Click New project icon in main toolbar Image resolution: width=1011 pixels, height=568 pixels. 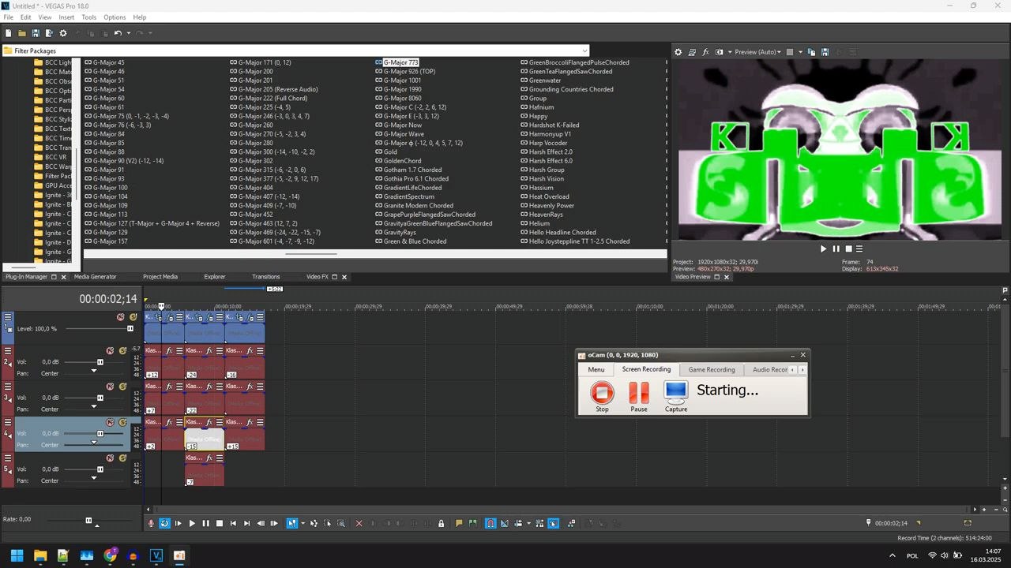pyautogui.click(x=9, y=33)
